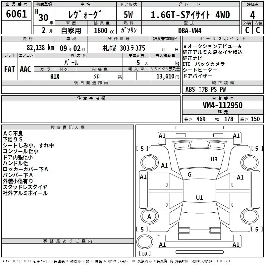
Task: Select chassis number VM4-112950
Action: point(223,105)
